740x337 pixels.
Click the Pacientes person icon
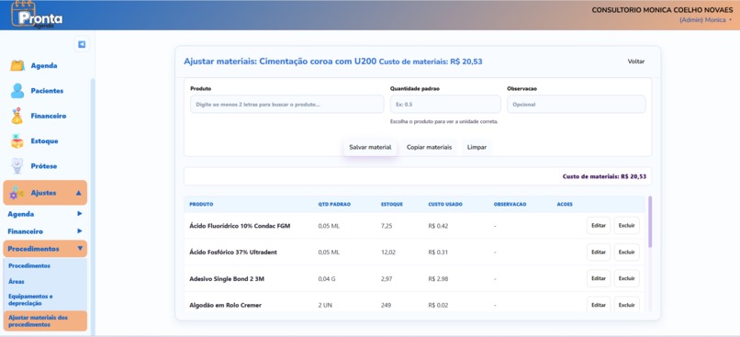pyautogui.click(x=17, y=91)
